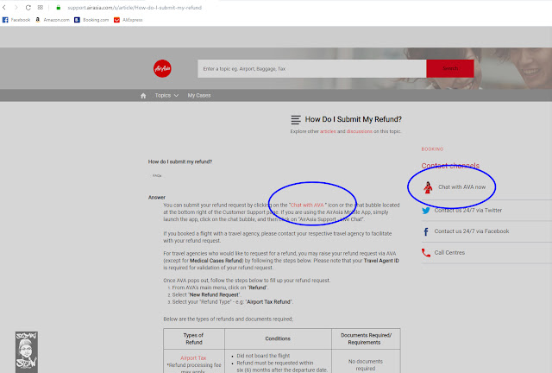Open the Booking.com bookmark
The image size is (552, 373).
(x=91, y=20)
